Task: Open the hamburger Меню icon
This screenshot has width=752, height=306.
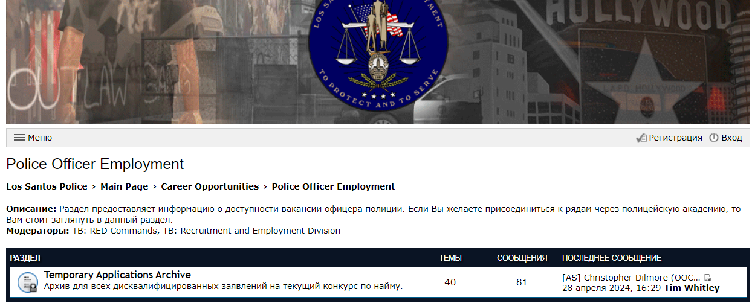Action: [19, 138]
